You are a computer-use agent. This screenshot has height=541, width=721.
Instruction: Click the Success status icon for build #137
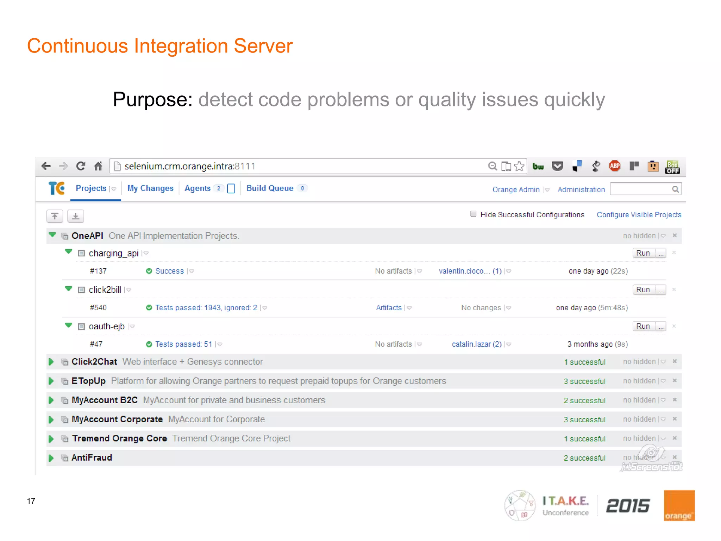pos(149,271)
